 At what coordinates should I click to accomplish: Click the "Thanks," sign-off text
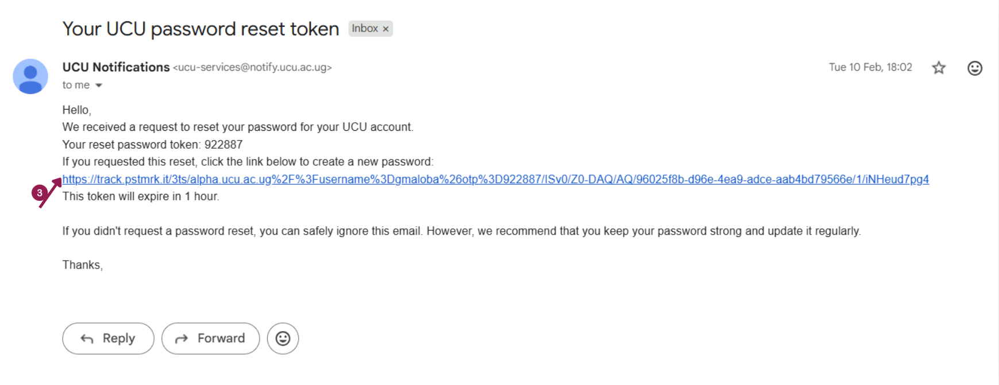(82, 265)
